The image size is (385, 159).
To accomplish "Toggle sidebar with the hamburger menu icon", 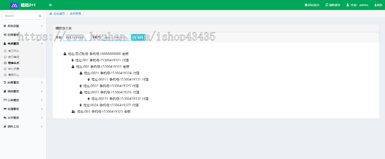I will click(50, 5).
